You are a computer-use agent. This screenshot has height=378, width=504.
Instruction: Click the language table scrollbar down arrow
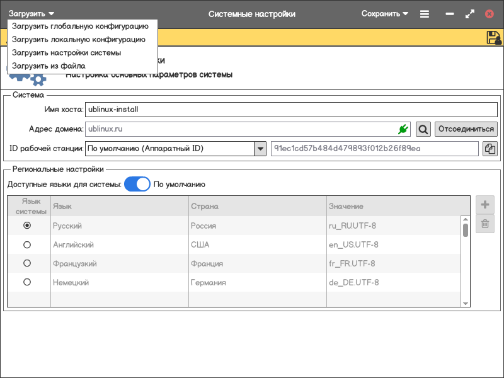(466, 303)
